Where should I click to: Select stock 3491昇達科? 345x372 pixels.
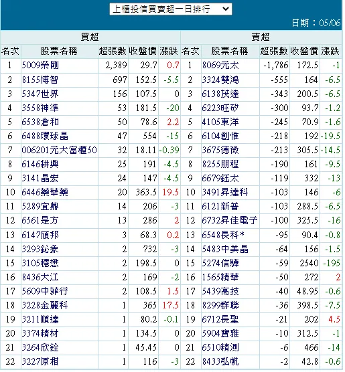point(225,192)
